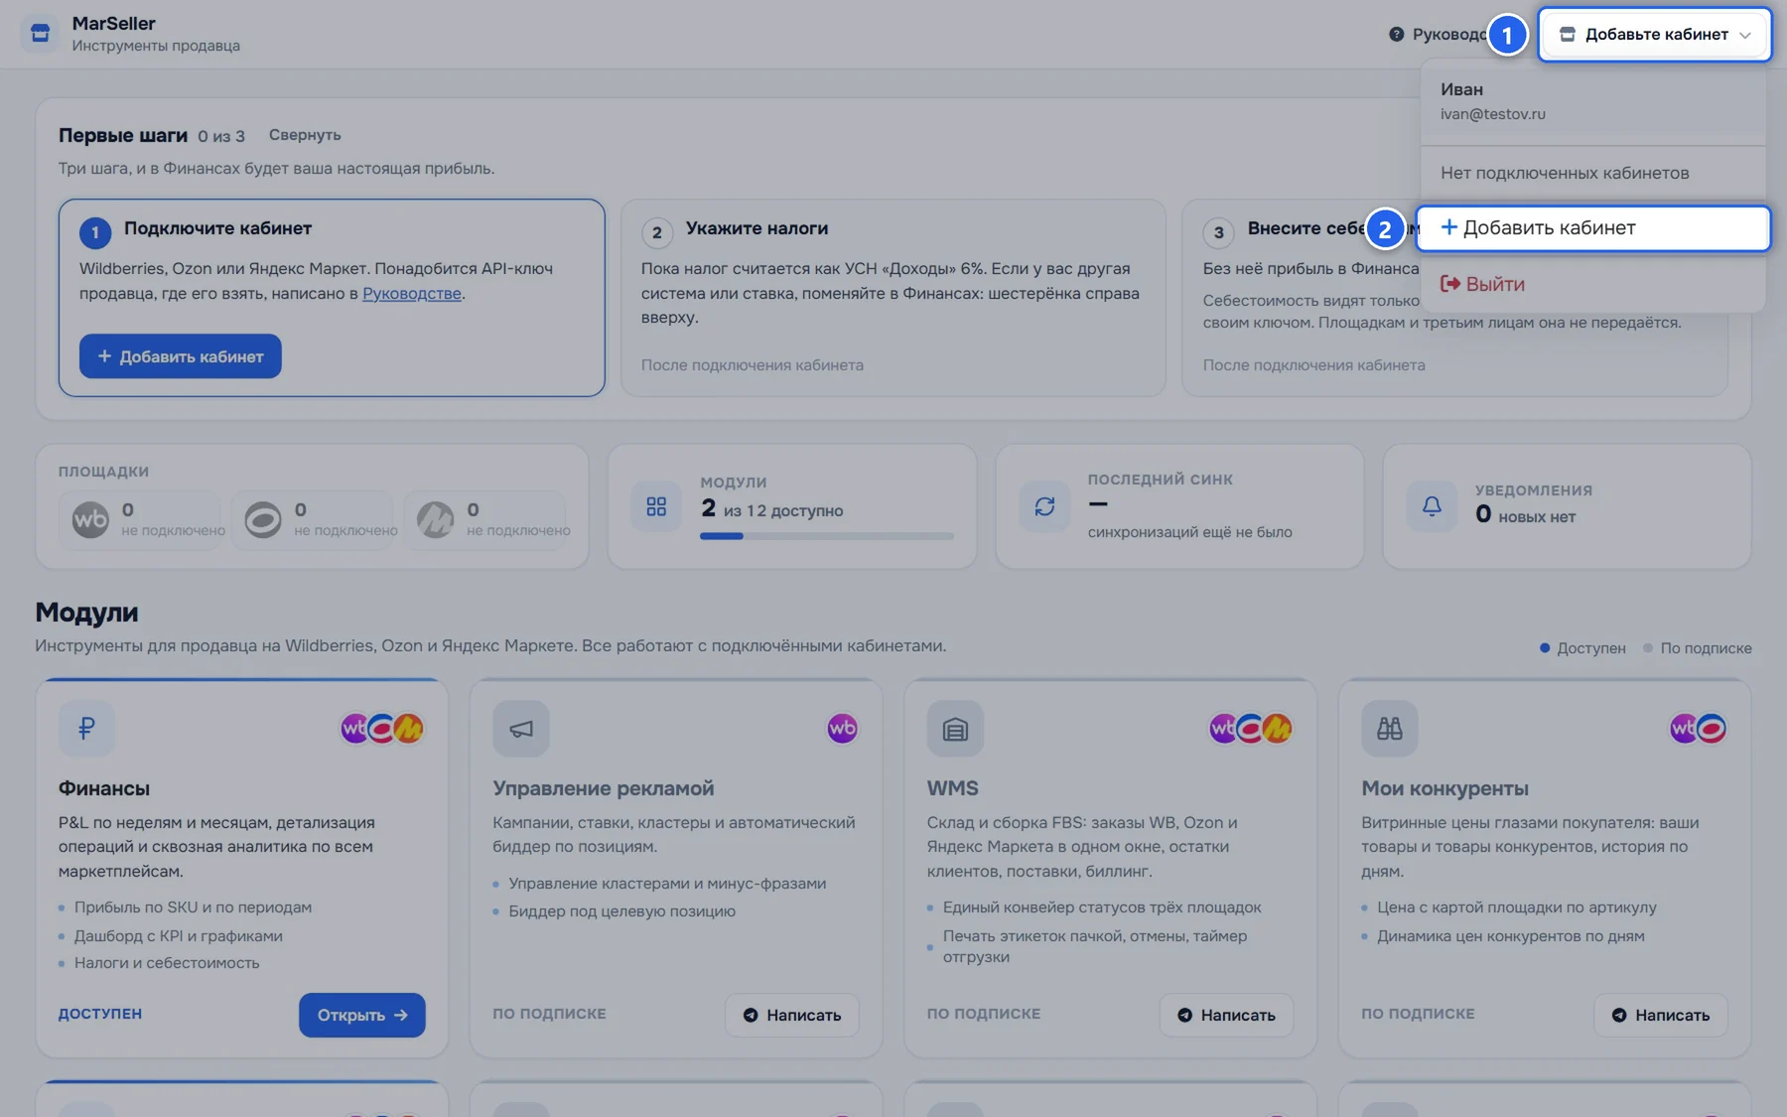1787x1117 pixels.
Task: Click the Нет подключенных кабинетов menu row
Action: (x=1593, y=173)
